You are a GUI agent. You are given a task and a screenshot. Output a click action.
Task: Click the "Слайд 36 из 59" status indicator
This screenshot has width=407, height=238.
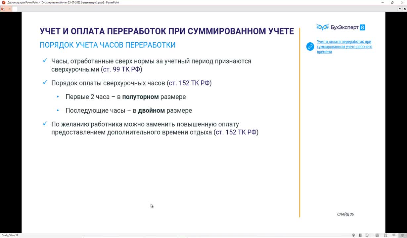coord(10,235)
